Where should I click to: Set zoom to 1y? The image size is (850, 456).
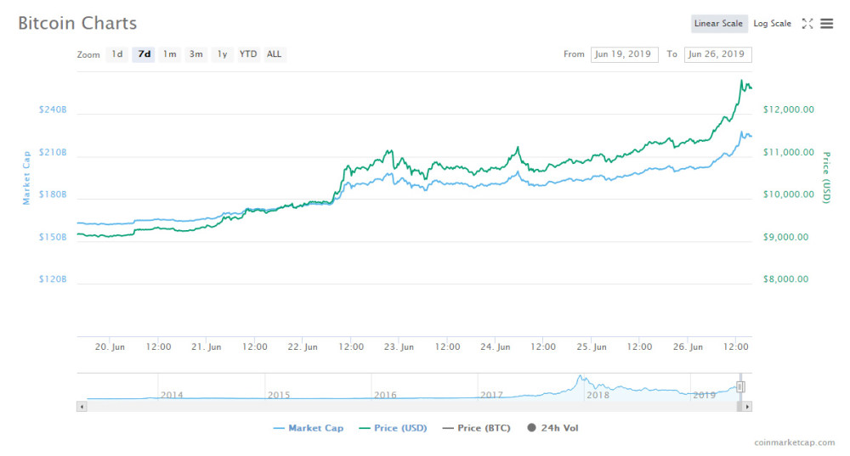[x=222, y=54]
